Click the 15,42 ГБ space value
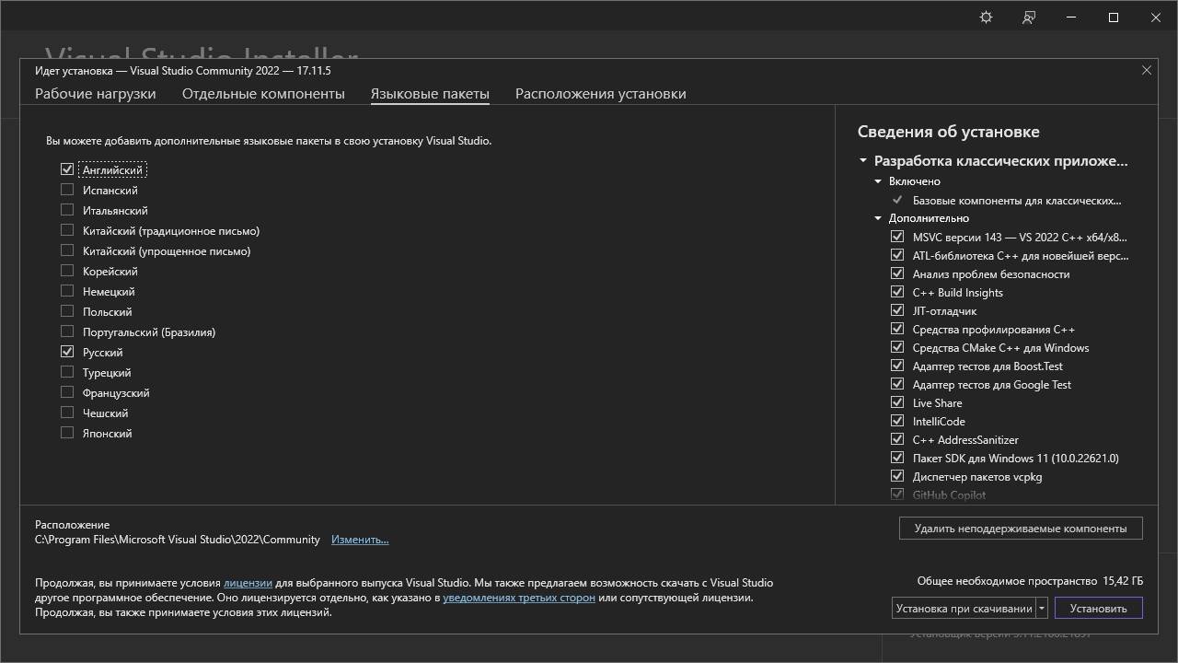 (1123, 581)
